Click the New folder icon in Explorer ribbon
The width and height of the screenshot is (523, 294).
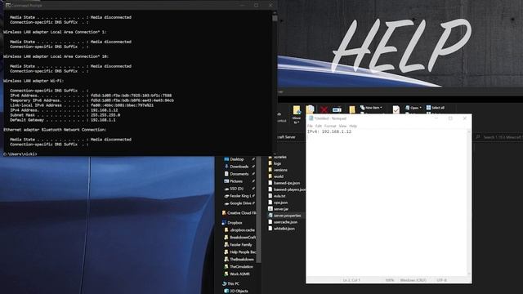click(352, 109)
